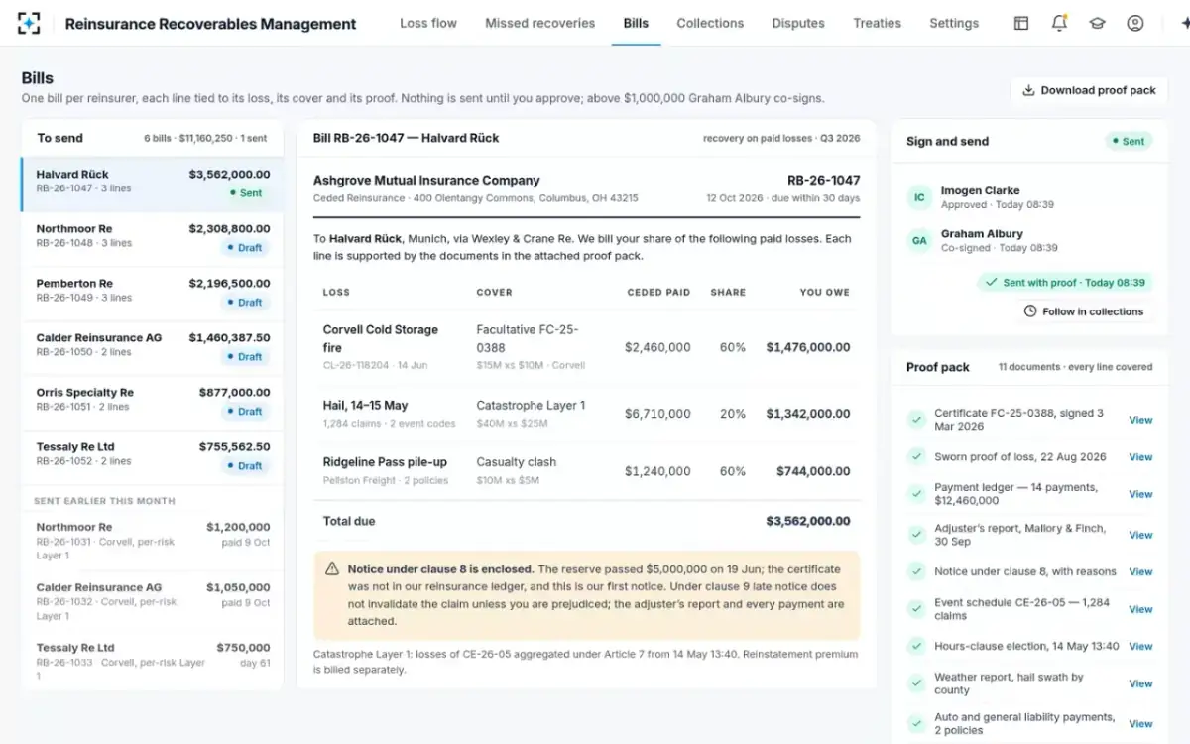
Task: Click the Casualty clash cover text
Action: (x=517, y=462)
